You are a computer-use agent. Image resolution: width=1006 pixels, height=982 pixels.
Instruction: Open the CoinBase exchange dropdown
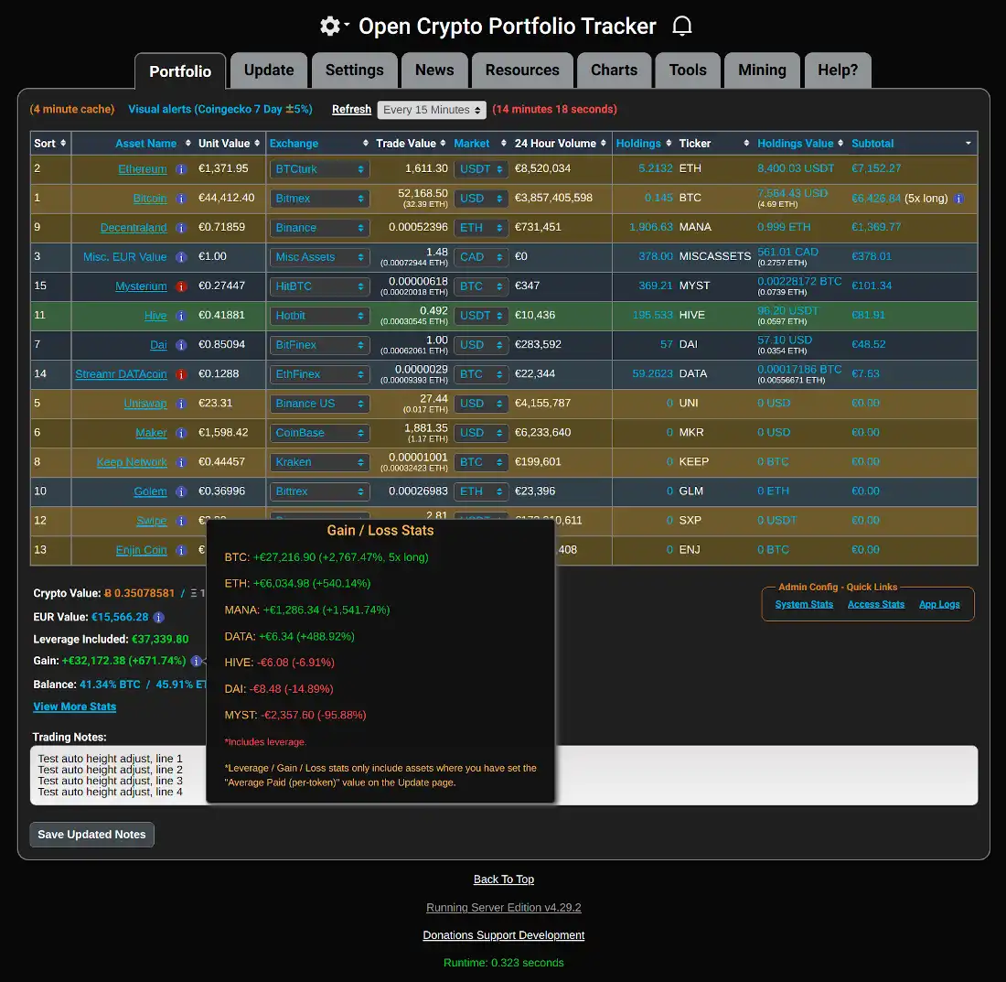319,433
